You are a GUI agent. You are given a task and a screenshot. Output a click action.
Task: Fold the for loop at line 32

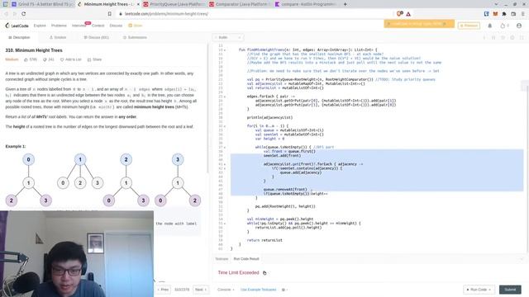225,126
